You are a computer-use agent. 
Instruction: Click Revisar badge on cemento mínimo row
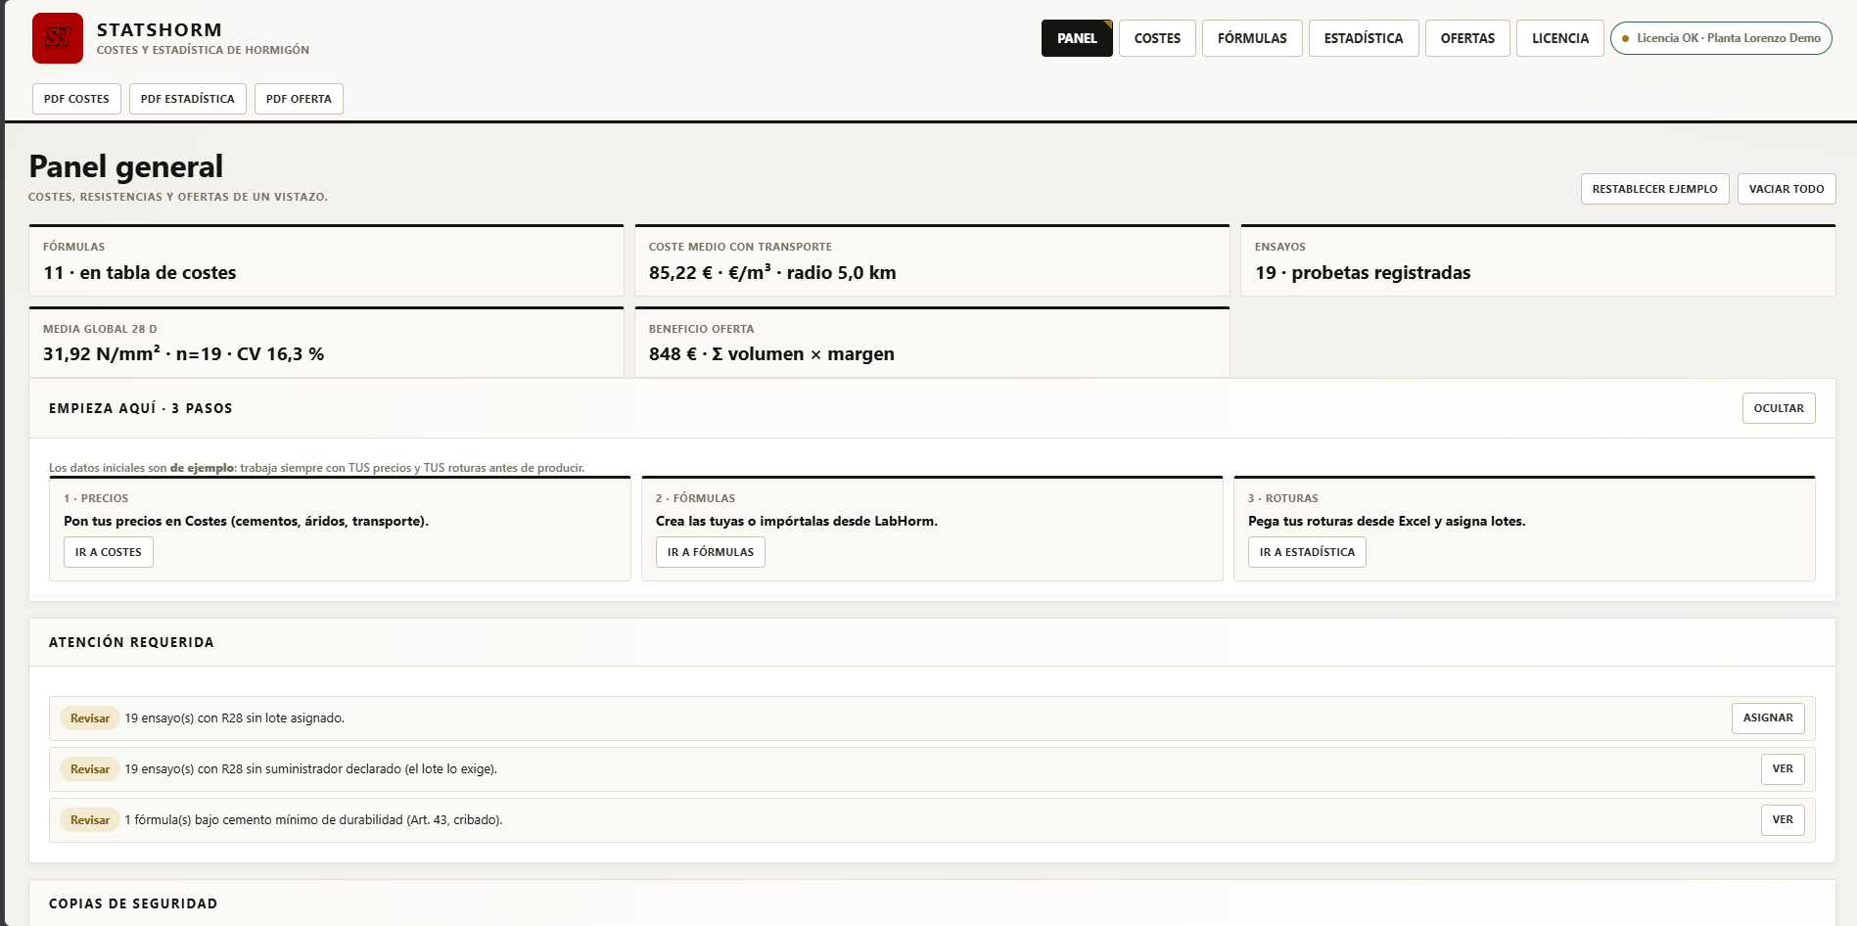[90, 820]
